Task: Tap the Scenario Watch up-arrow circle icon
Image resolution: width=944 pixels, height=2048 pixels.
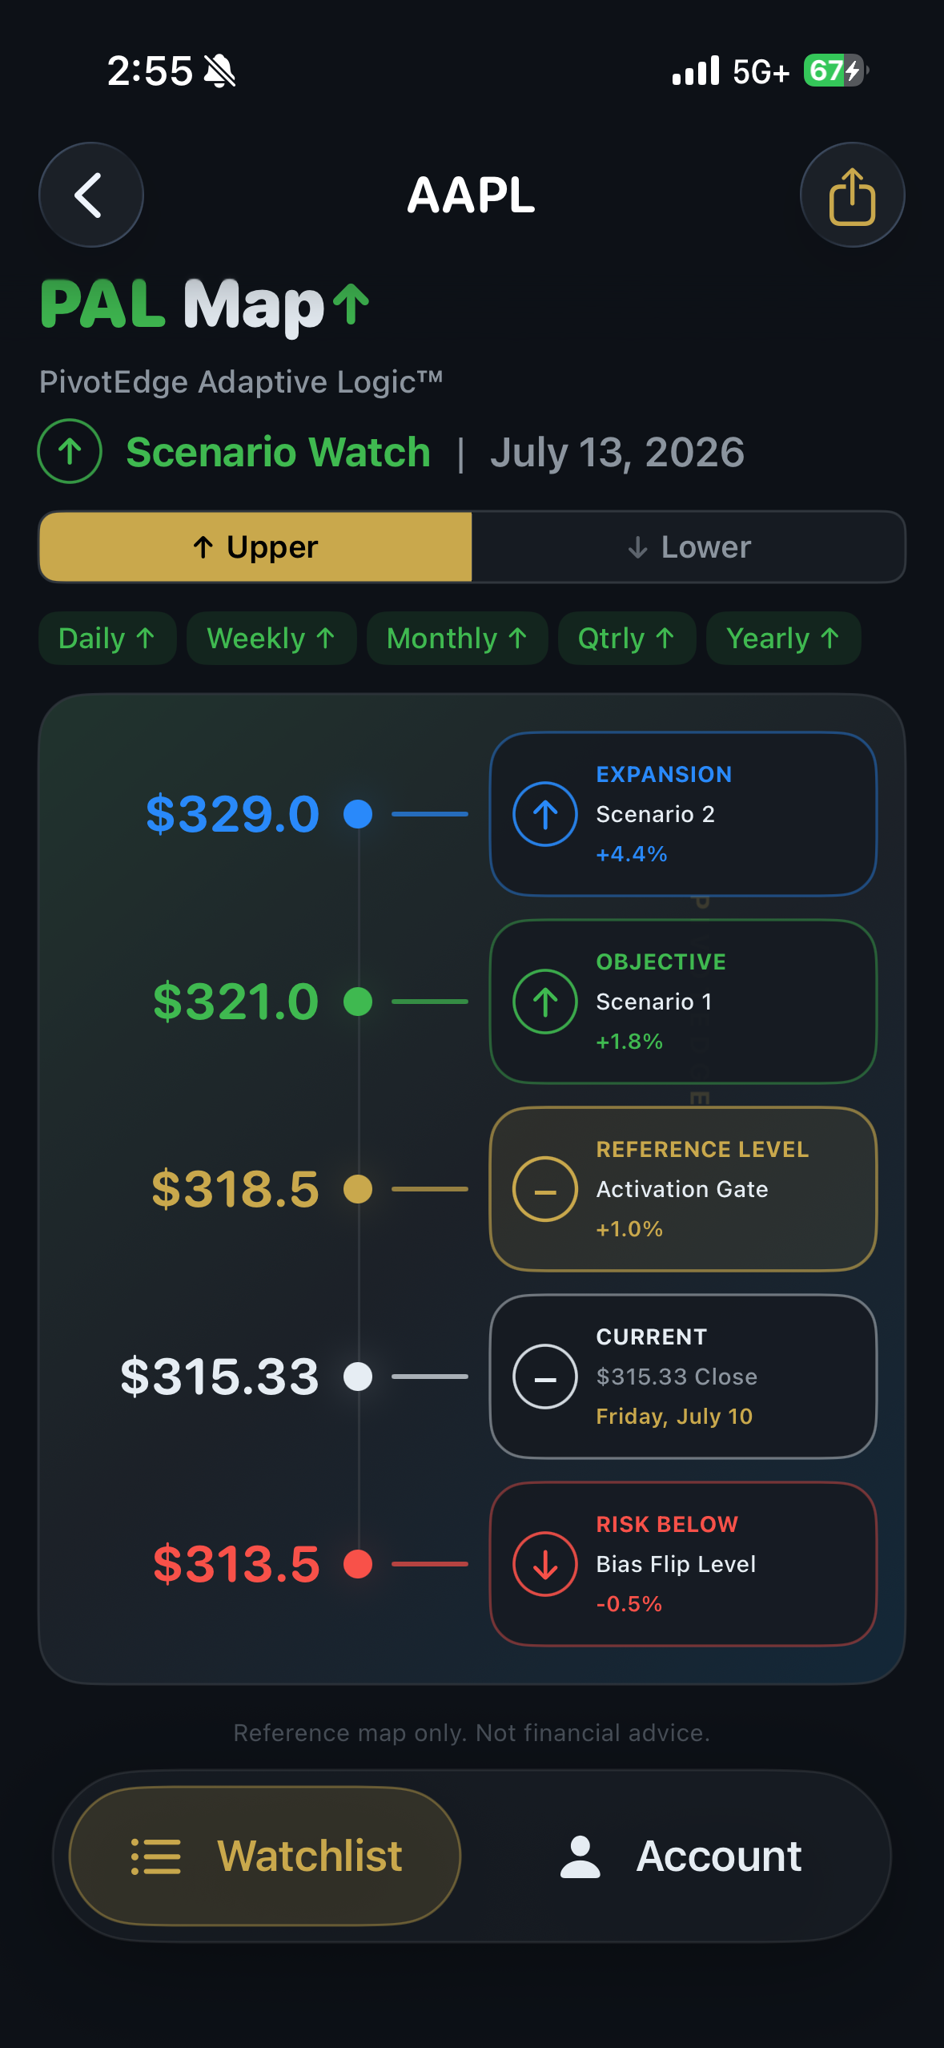Action: (70, 451)
